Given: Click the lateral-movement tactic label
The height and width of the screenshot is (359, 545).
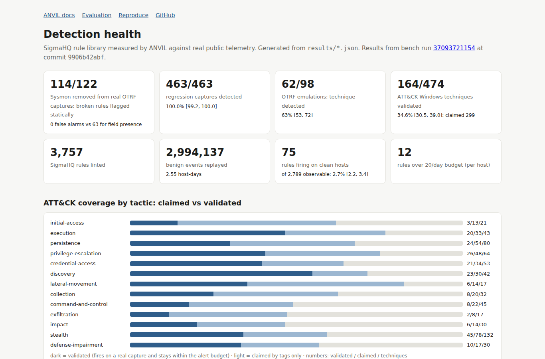Looking at the screenshot, I should (73, 284).
